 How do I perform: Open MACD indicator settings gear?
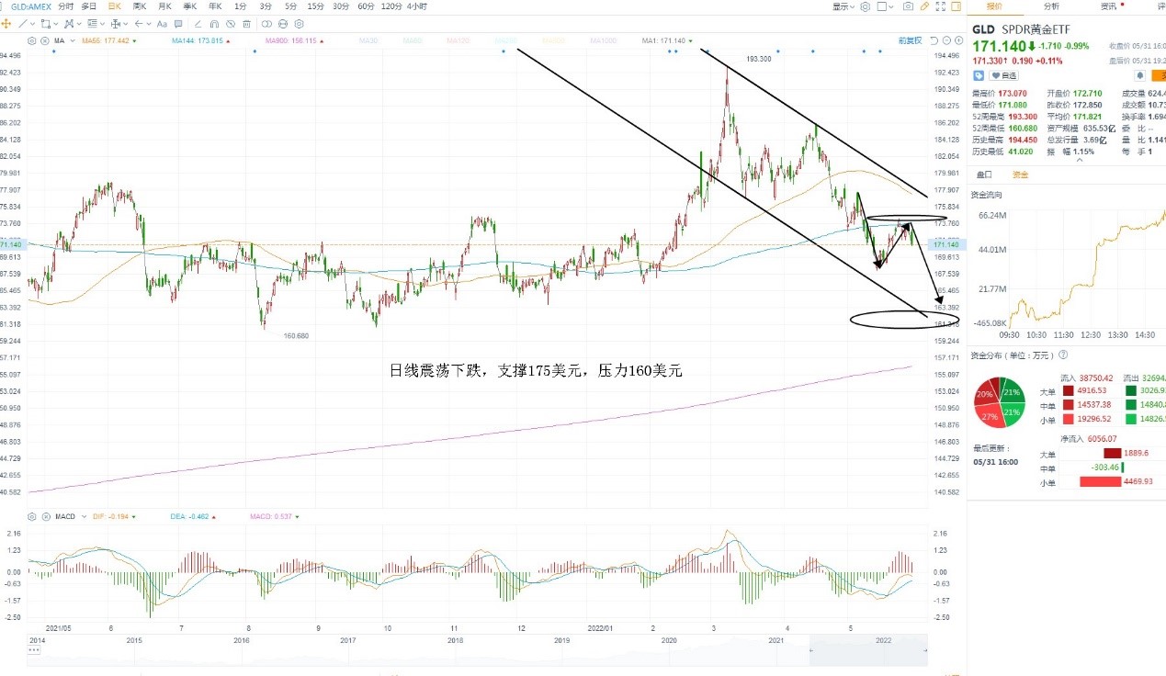(x=32, y=516)
